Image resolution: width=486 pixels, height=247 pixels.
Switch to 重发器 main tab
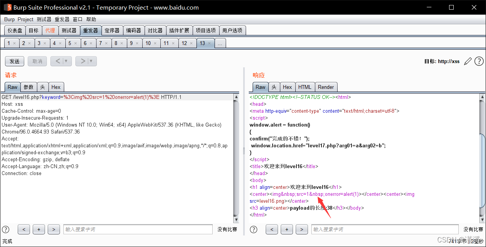click(91, 30)
